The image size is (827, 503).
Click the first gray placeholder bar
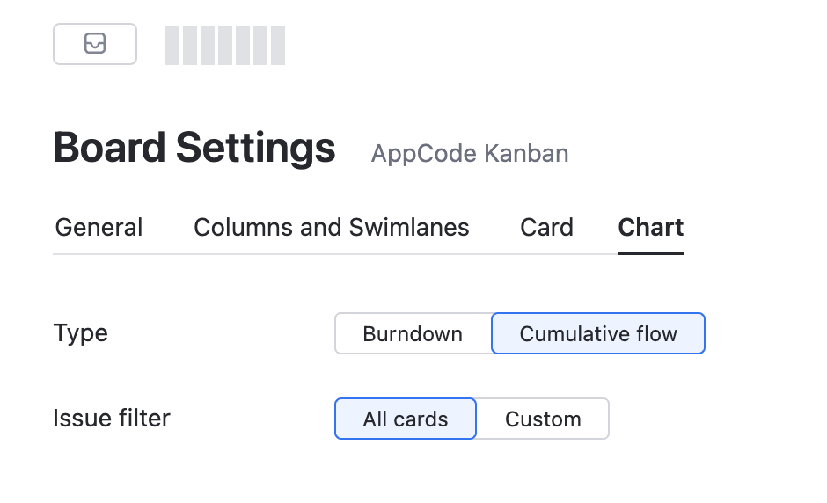click(172, 46)
